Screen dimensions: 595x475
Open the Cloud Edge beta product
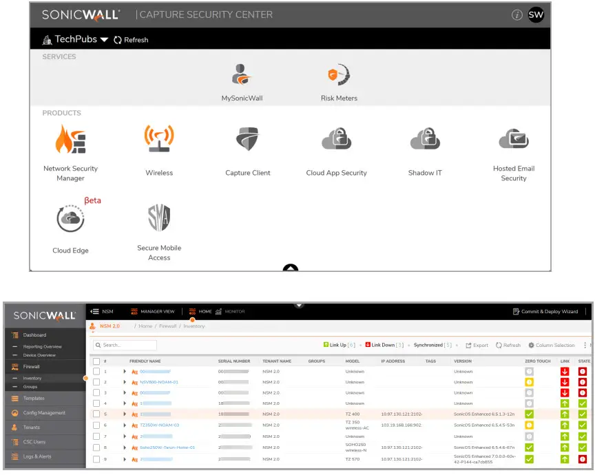[70, 218]
